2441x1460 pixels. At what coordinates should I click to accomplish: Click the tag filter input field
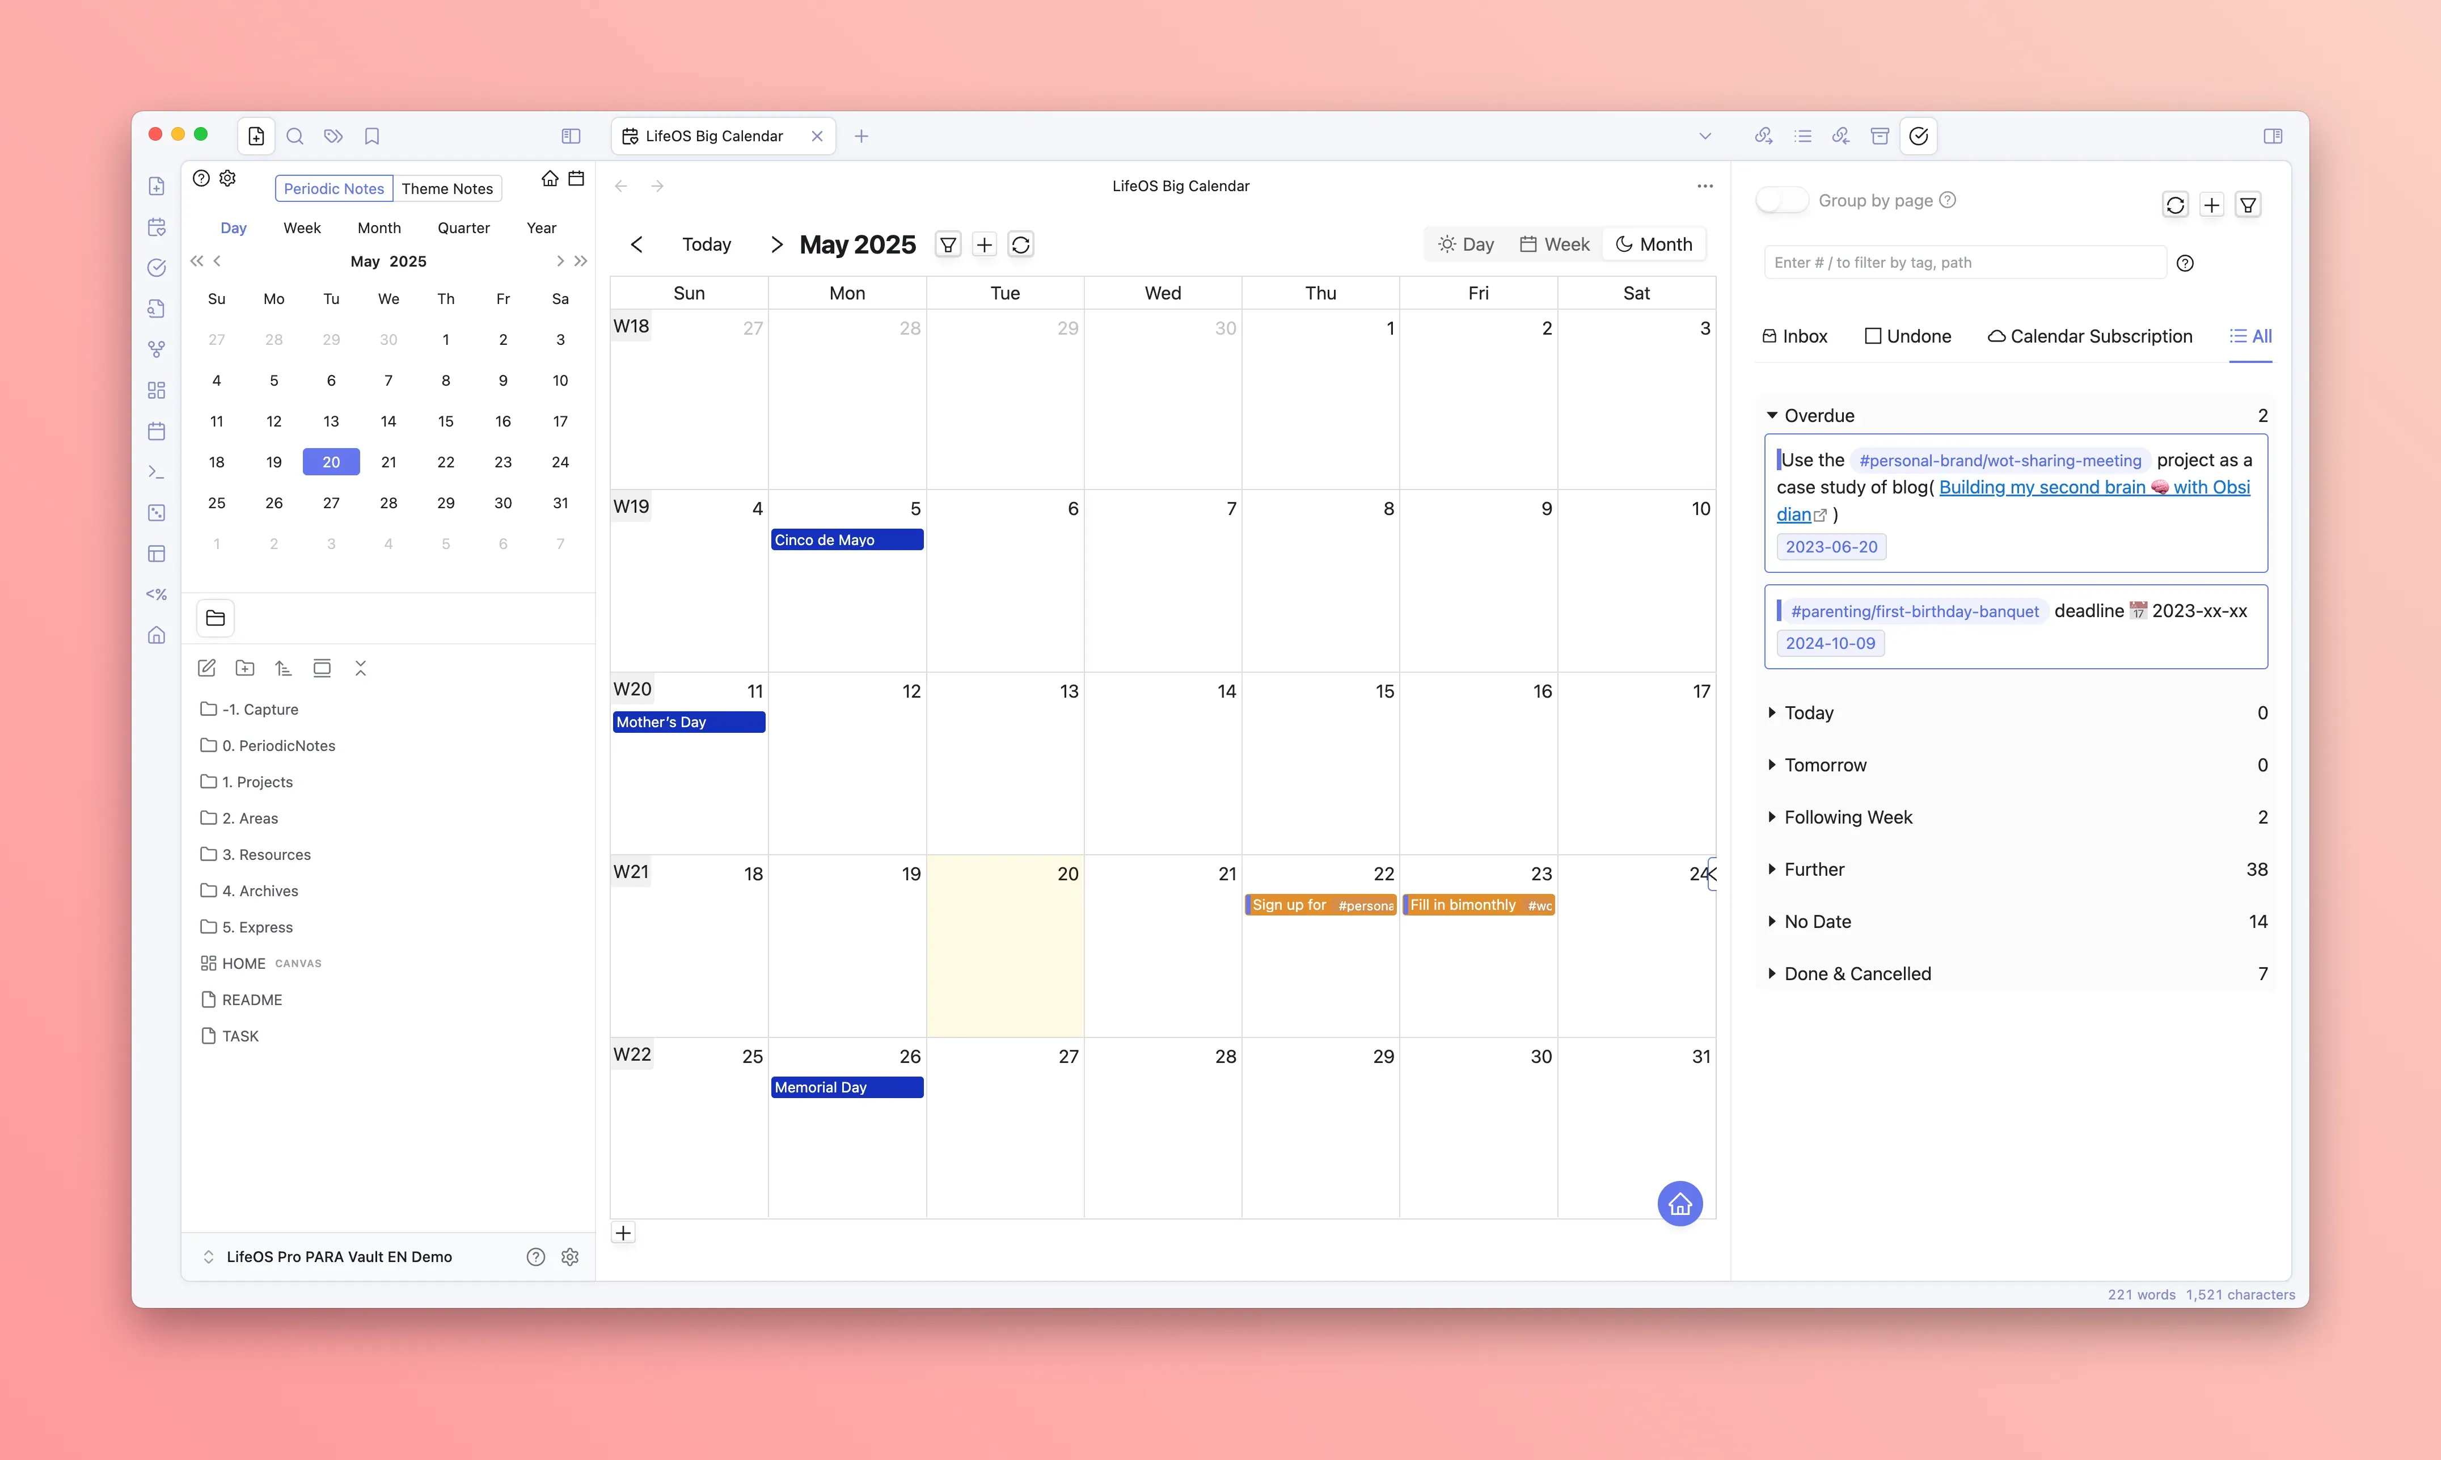(x=1963, y=263)
